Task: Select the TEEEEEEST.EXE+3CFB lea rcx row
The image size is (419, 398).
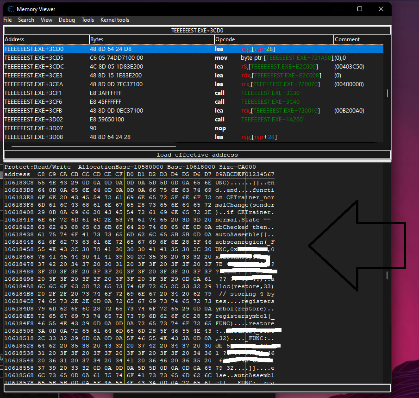Action: (x=194, y=111)
